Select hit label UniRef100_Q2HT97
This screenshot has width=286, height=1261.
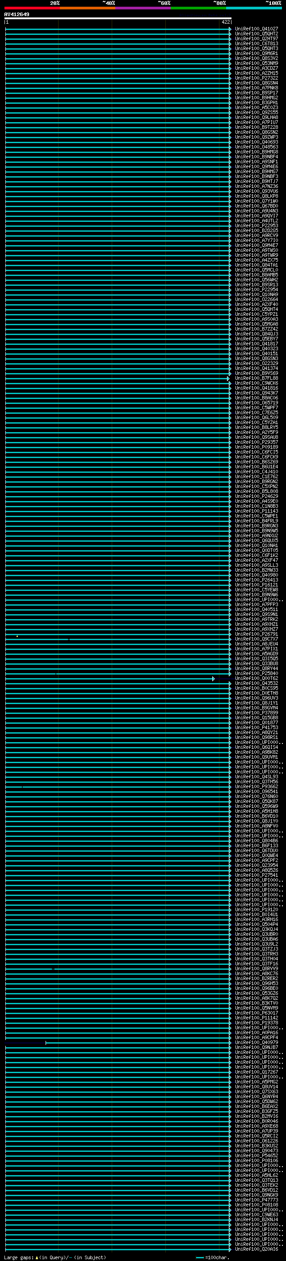(x=257, y=38)
